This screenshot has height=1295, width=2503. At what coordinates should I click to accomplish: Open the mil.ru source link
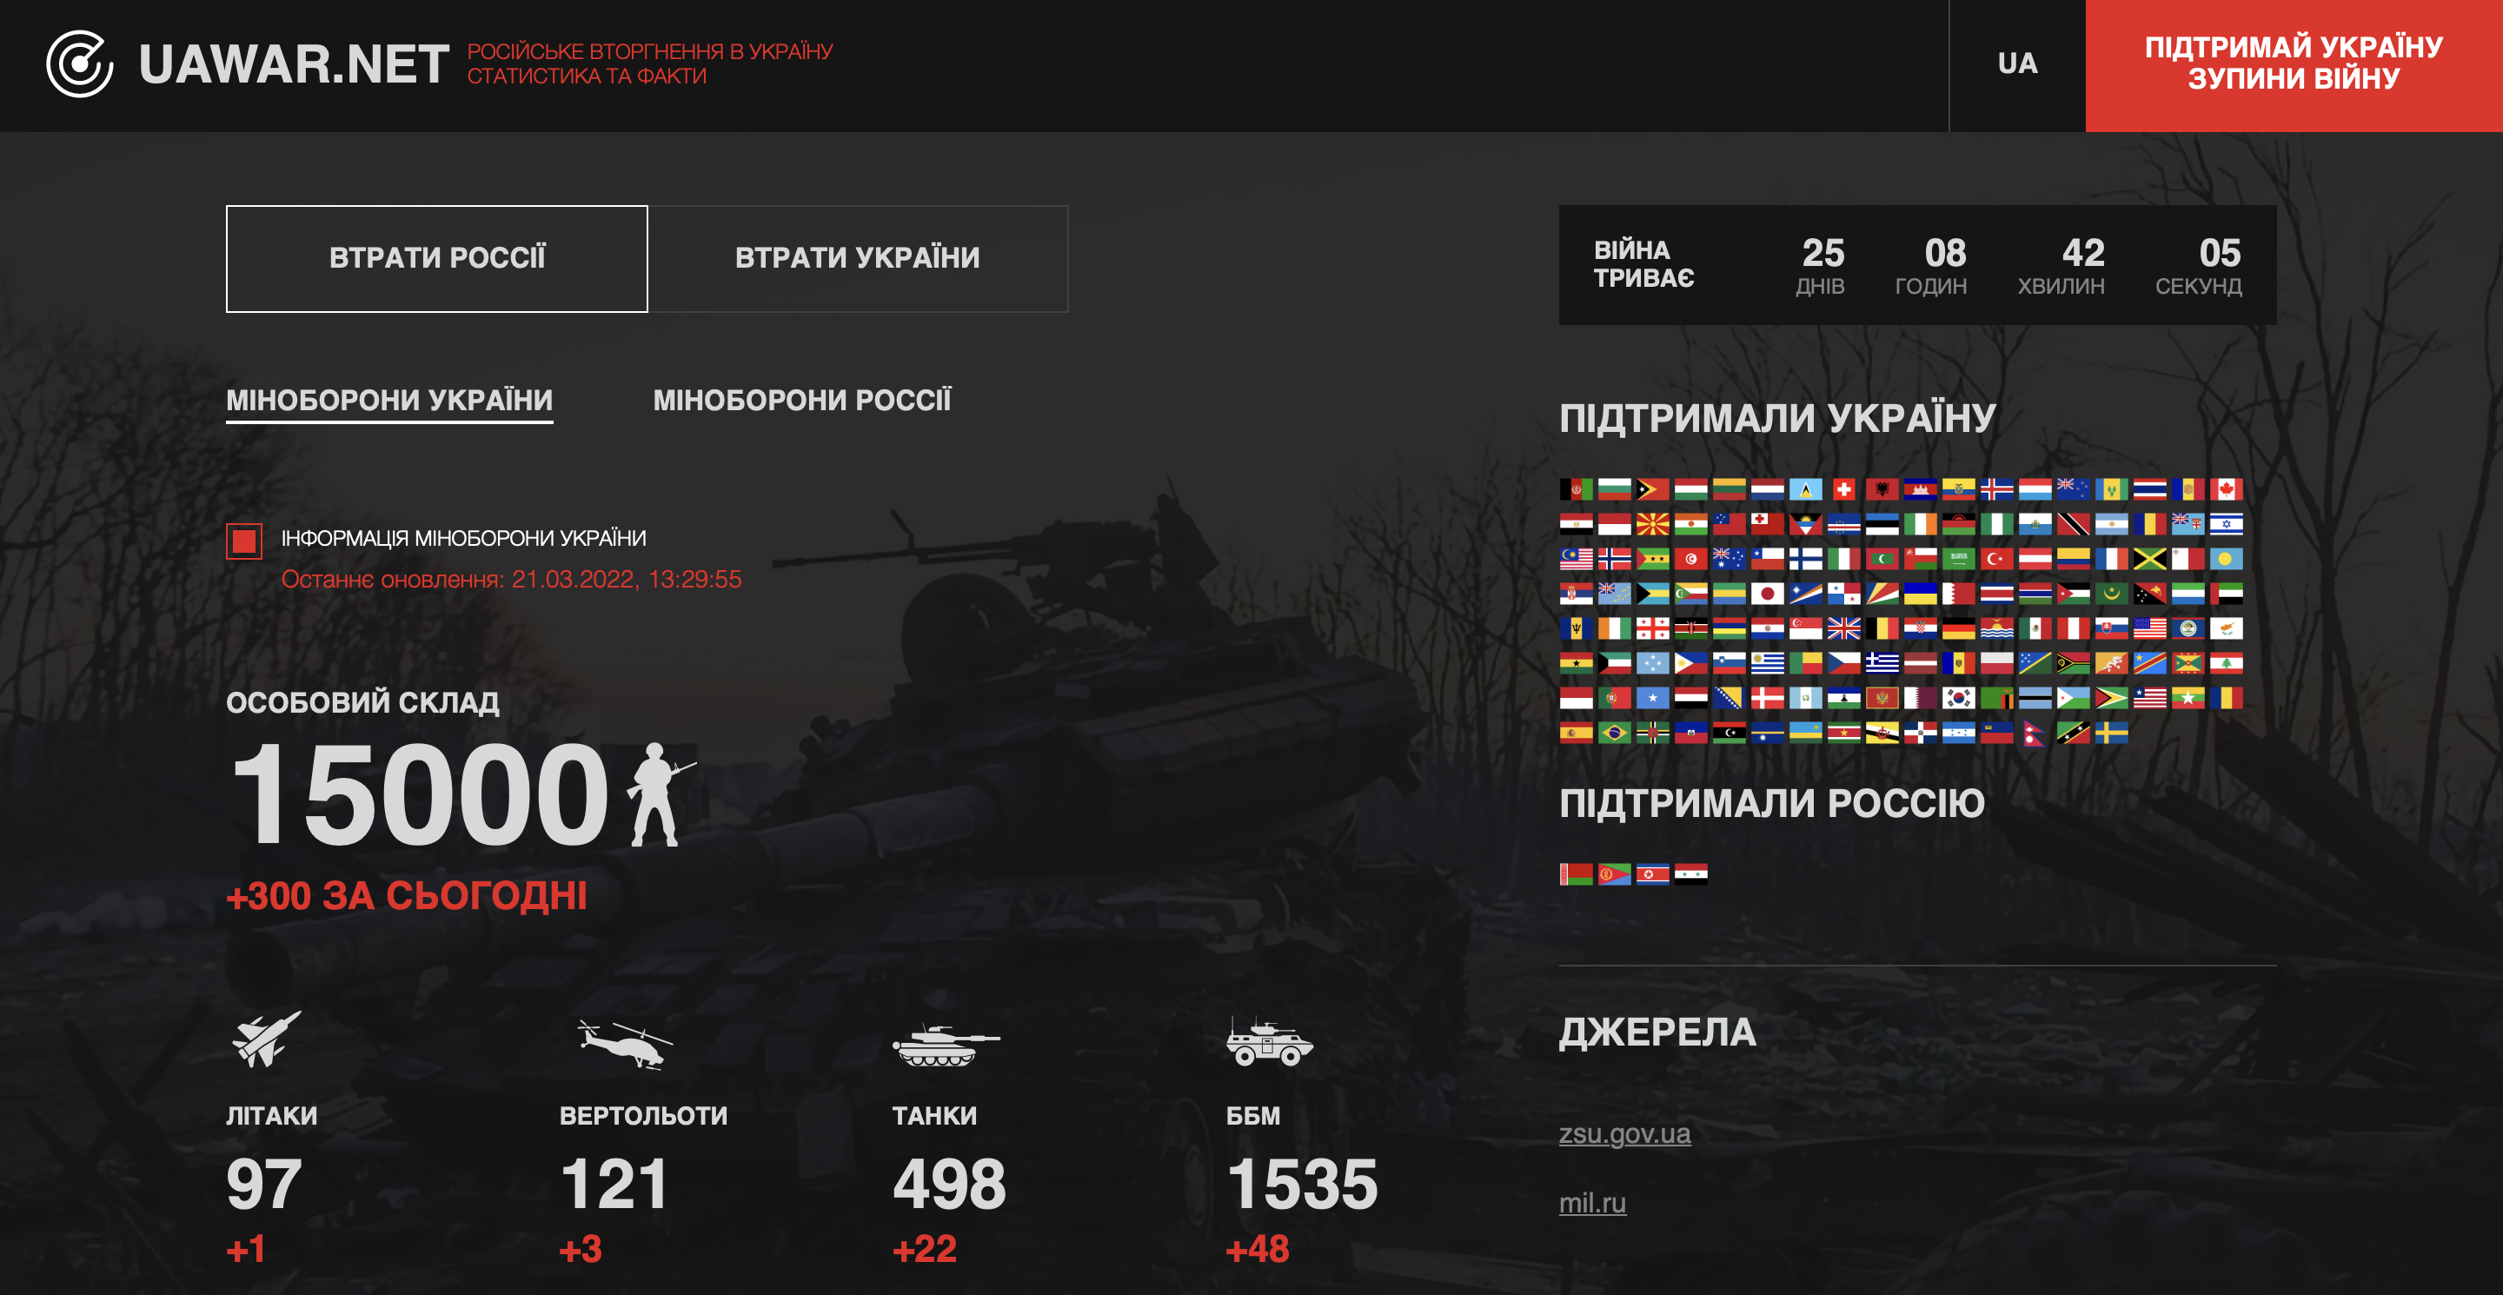click(1591, 1203)
